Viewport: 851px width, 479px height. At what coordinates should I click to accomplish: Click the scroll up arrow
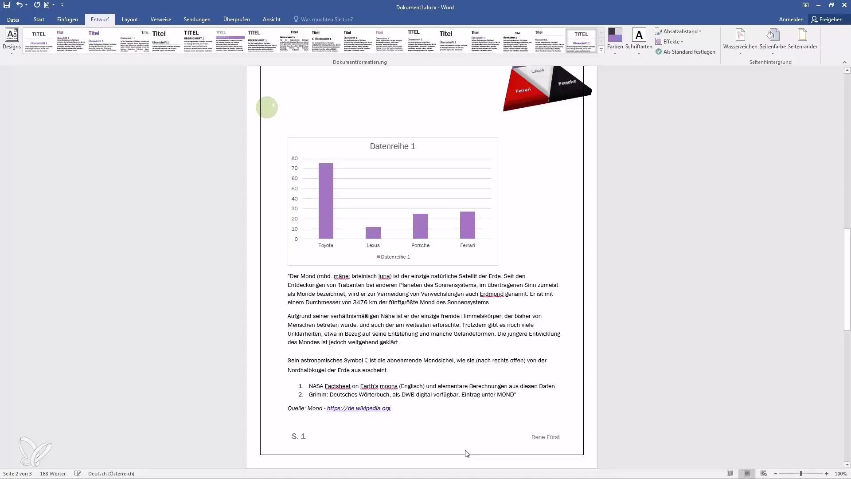pos(847,70)
